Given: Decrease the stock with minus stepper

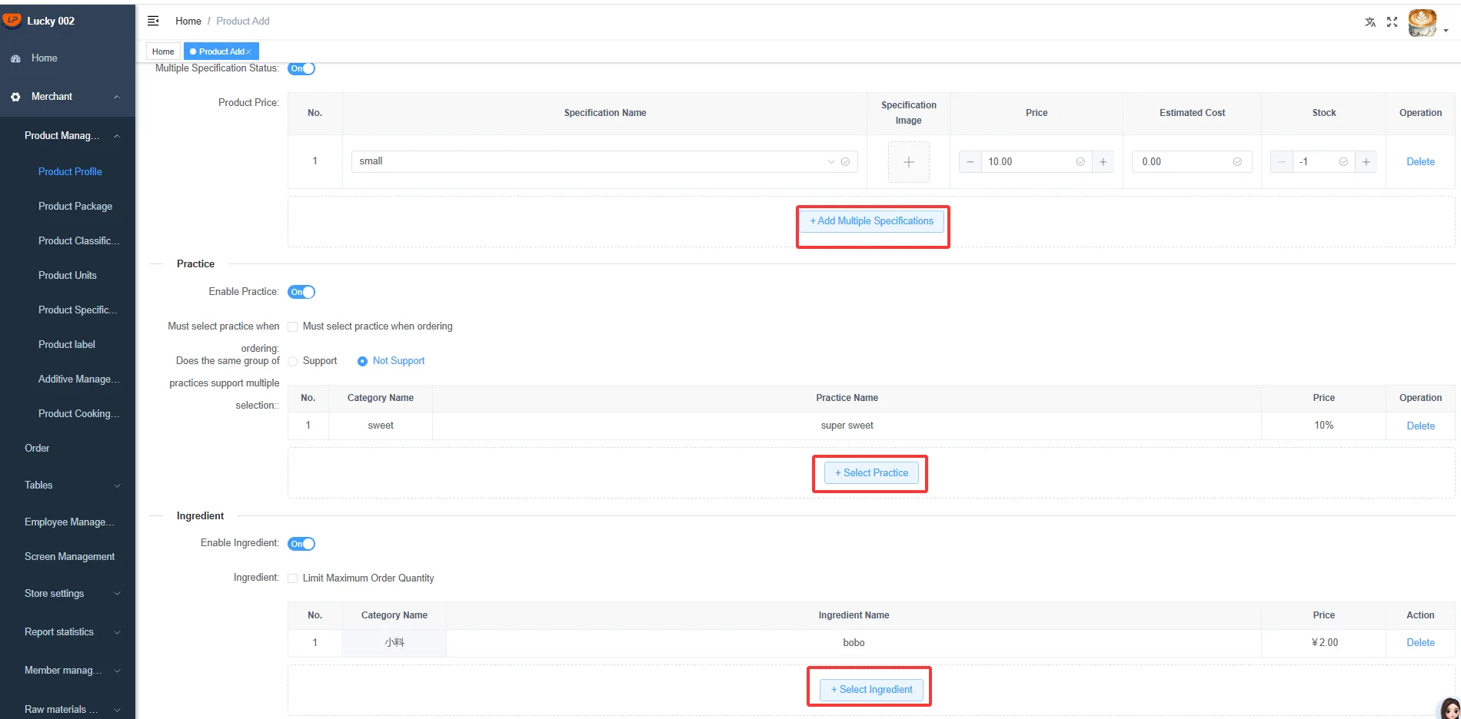Looking at the screenshot, I should (1281, 161).
